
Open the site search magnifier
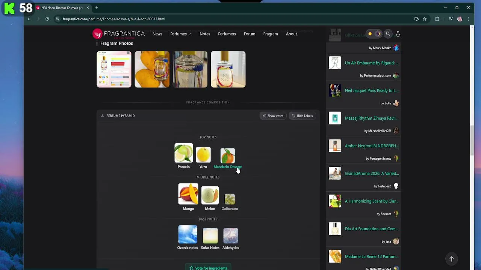point(388,34)
